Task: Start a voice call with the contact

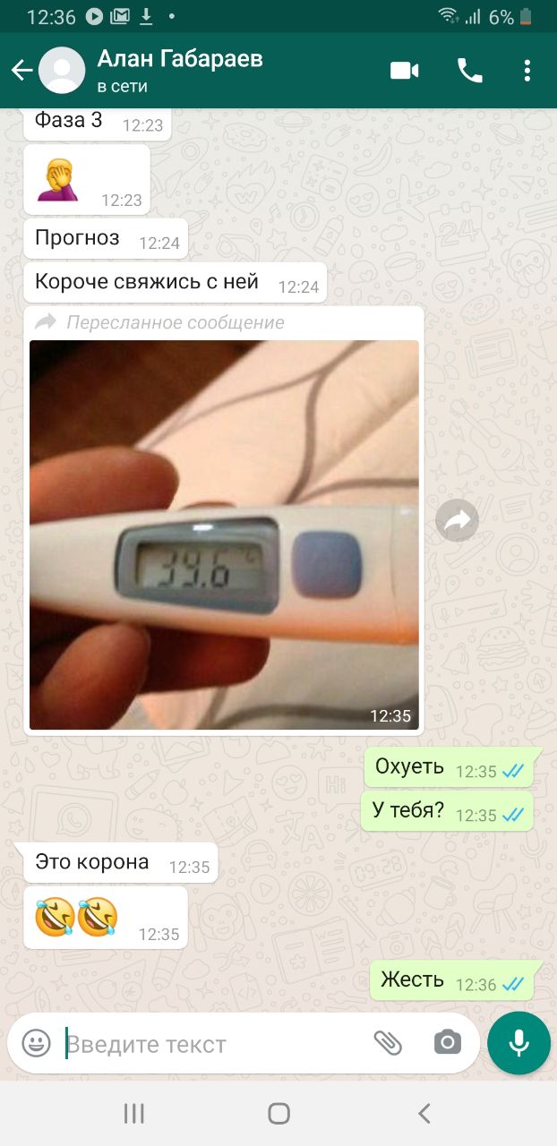Action: pos(470,71)
